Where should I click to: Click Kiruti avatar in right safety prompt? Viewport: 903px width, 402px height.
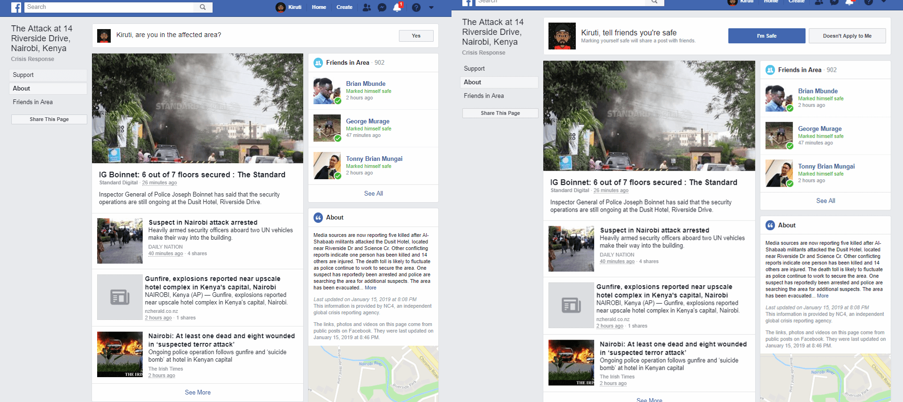click(562, 36)
